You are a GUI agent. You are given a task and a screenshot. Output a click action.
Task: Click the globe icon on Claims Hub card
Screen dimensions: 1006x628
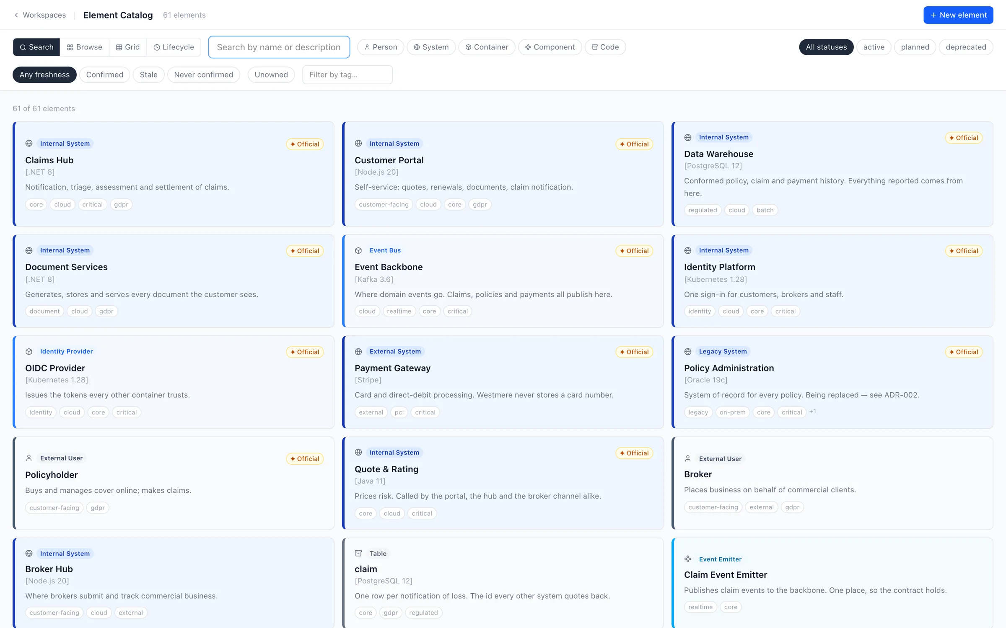pos(29,143)
